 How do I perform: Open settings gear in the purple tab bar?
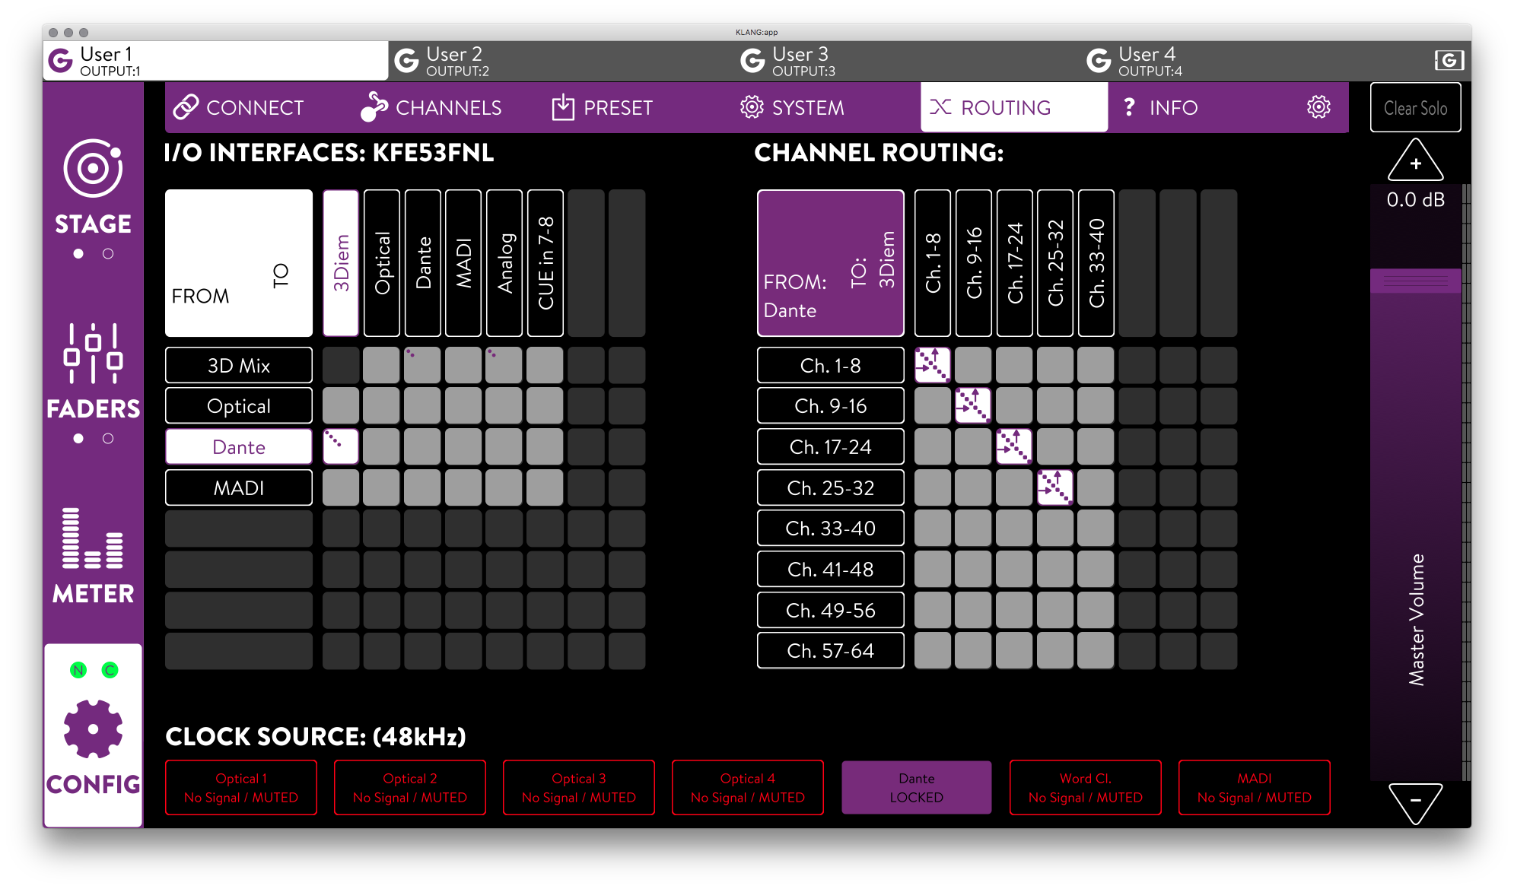click(1318, 107)
